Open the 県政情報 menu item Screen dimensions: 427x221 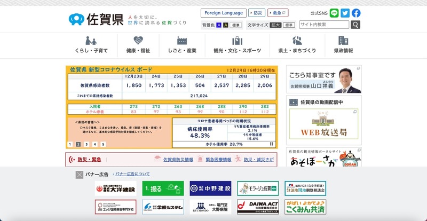[343, 45]
